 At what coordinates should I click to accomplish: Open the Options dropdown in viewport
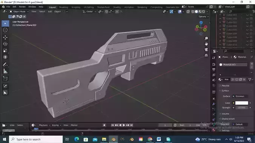203,17
